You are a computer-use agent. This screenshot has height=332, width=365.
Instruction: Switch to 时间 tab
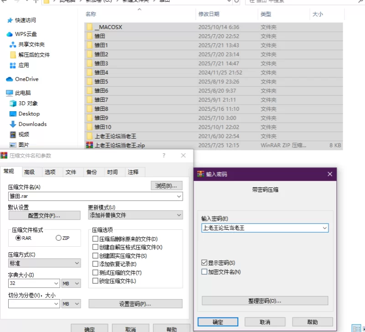pos(112,172)
